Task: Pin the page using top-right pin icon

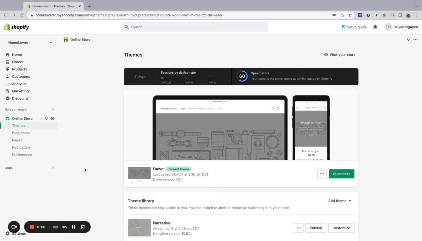Action: pos(408,39)
